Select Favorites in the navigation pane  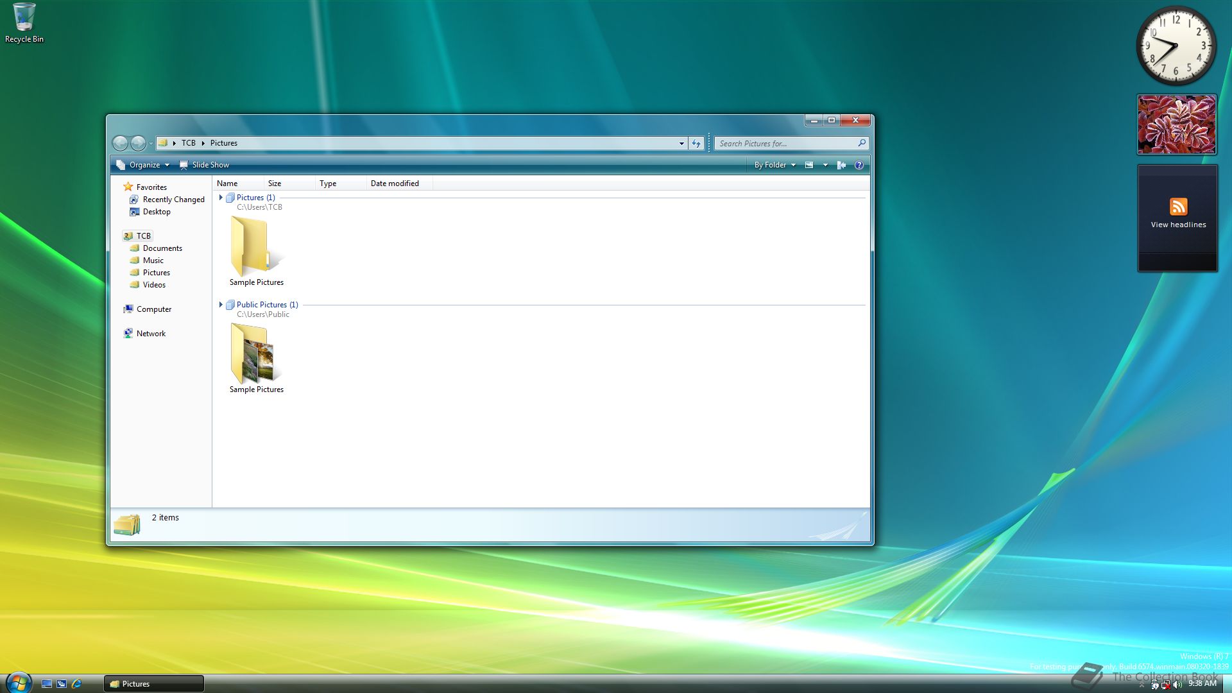click(x=151, y=187)
